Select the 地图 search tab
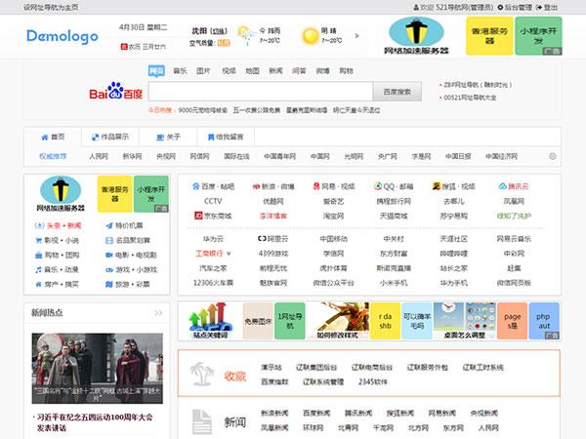Image resolution: width=586 pixels, height=439 pixels. pyautogui.click(x=252, y=71)
